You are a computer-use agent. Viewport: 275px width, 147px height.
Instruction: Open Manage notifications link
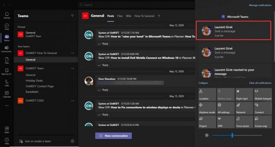point(260,5)
